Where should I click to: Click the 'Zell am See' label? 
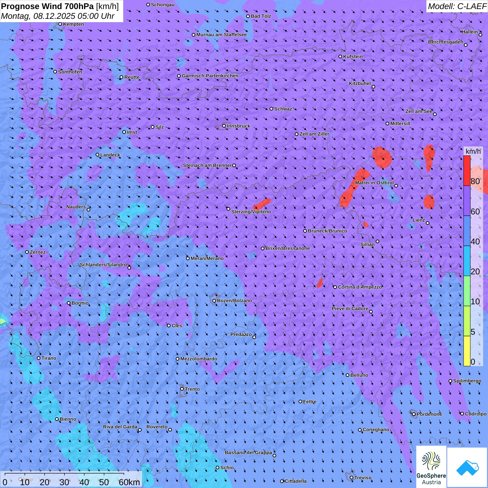(419, 111)
